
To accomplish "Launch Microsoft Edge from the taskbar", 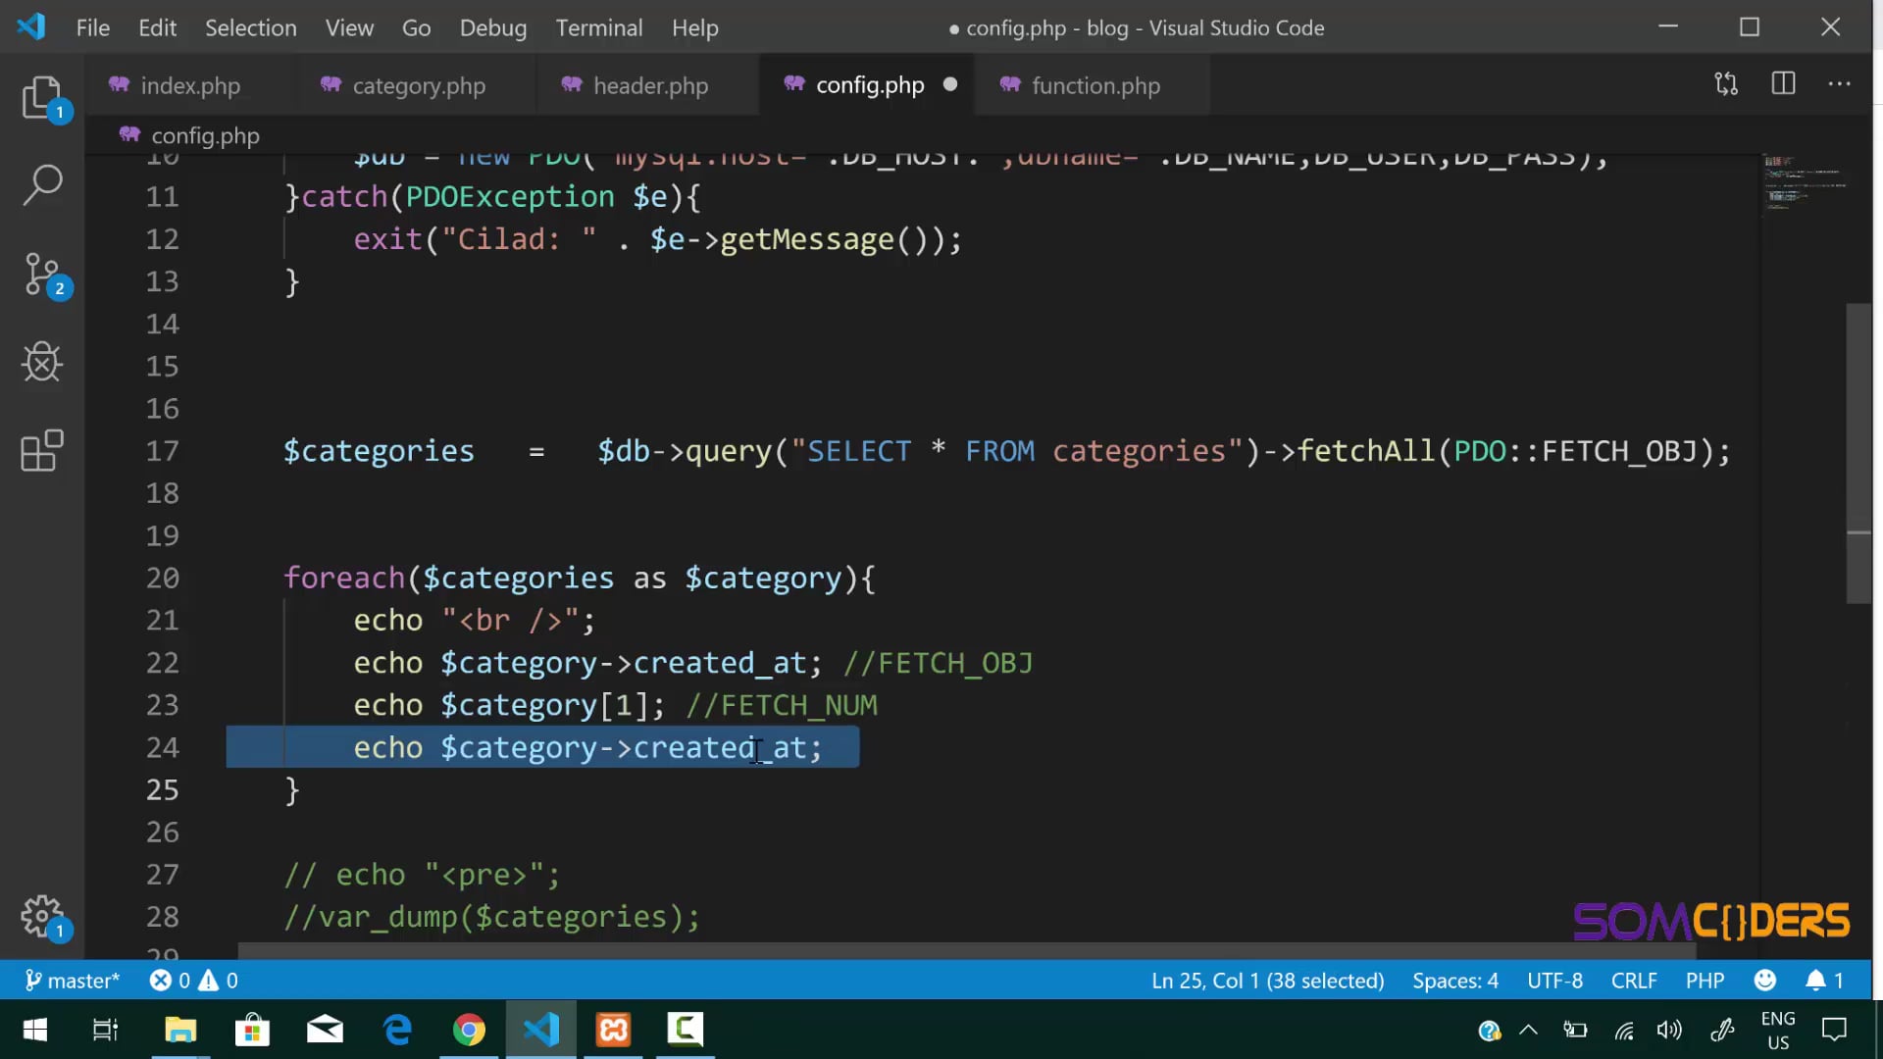I will tap(397, 1030).
